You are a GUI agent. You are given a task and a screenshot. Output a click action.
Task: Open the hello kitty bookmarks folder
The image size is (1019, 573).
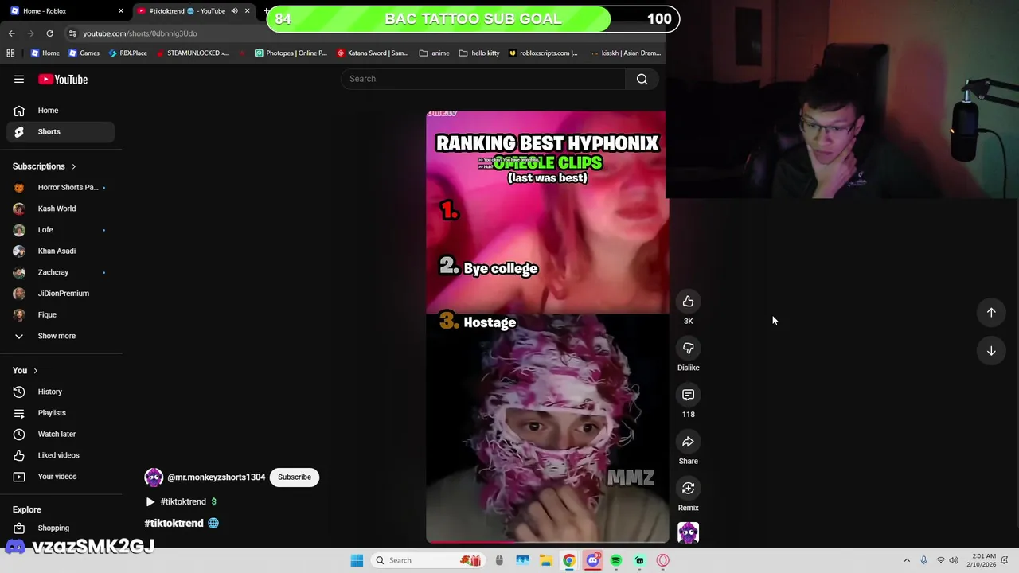click(479, 53)
